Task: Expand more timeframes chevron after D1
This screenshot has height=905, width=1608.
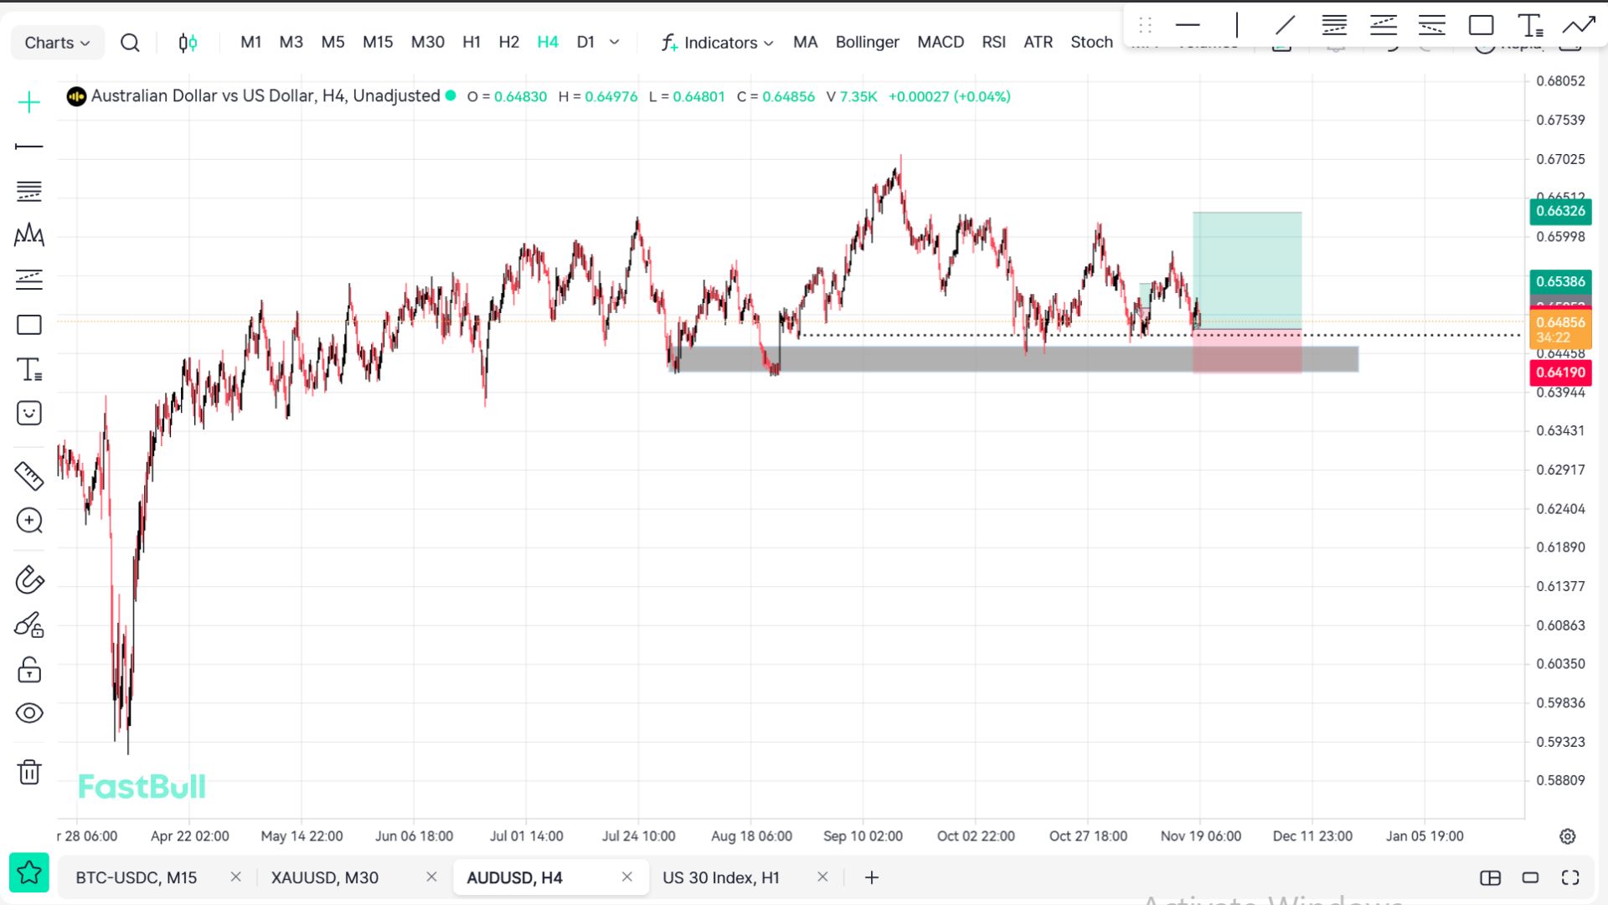Action: [614, 42]
